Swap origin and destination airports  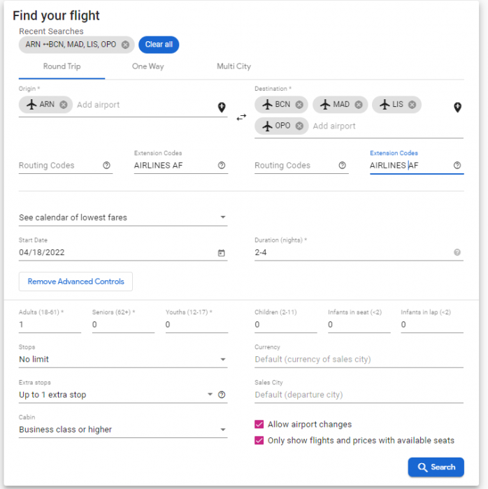241,117
